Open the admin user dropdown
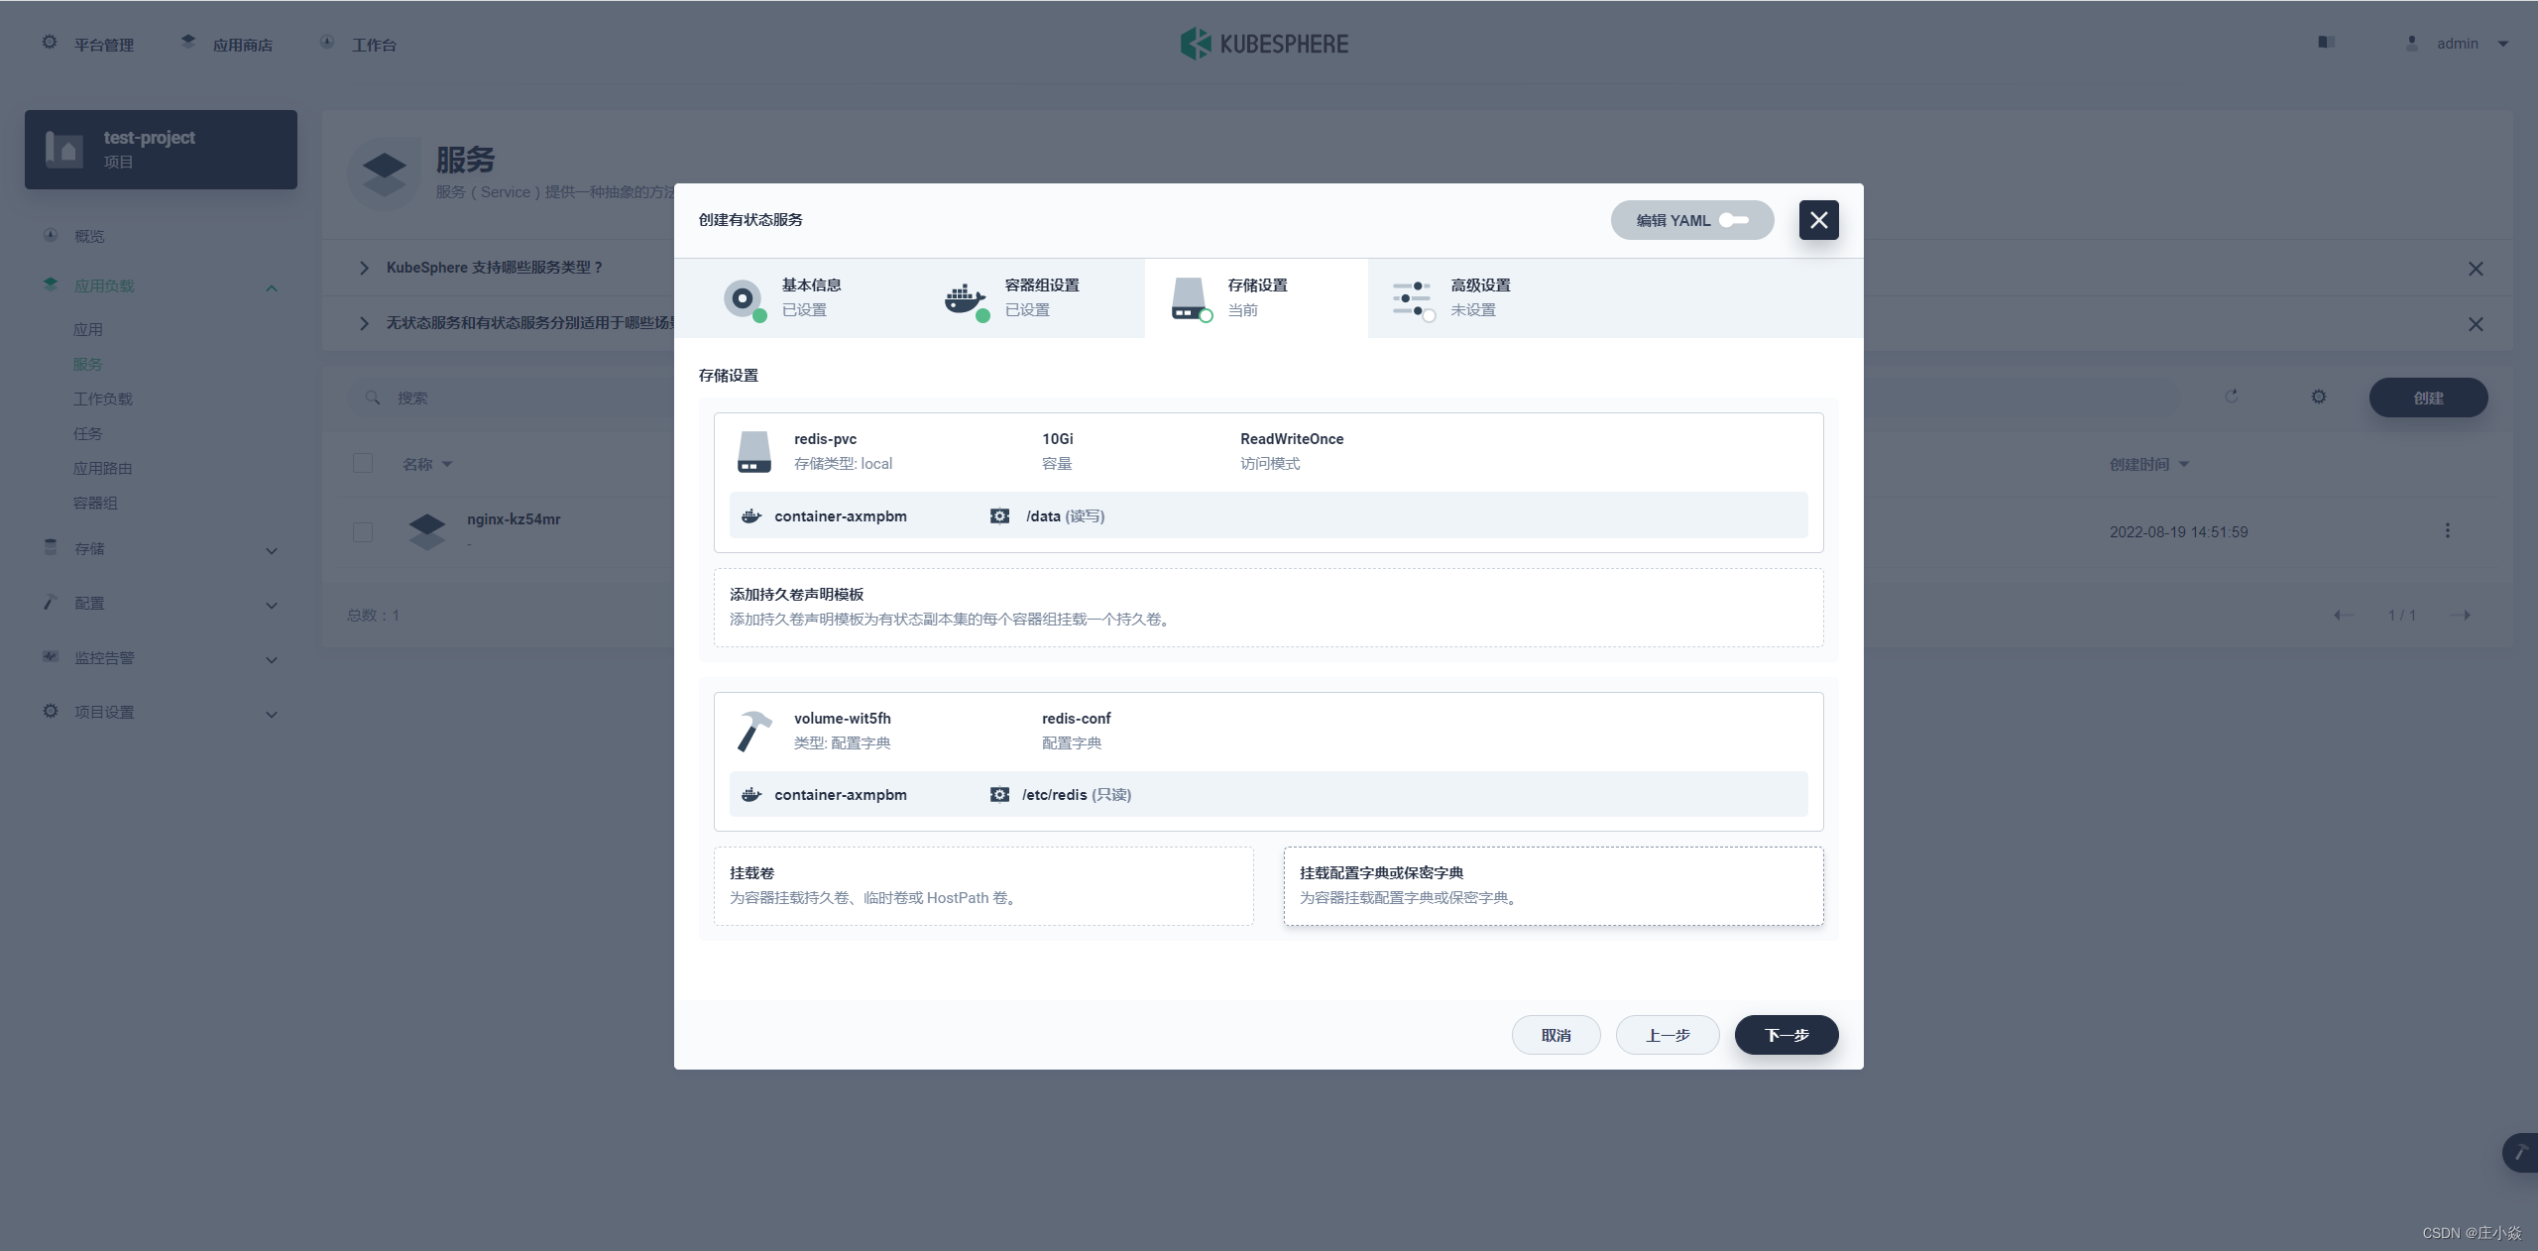 coord(2459,44)
